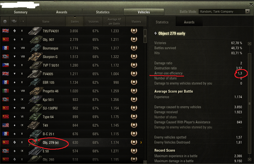Sort the list by Battles column
Image resolution: width=254 pixels, height=164 pixels.
click(75, 21)
